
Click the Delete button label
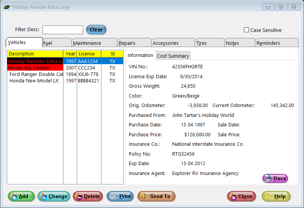tap(92, 196)
